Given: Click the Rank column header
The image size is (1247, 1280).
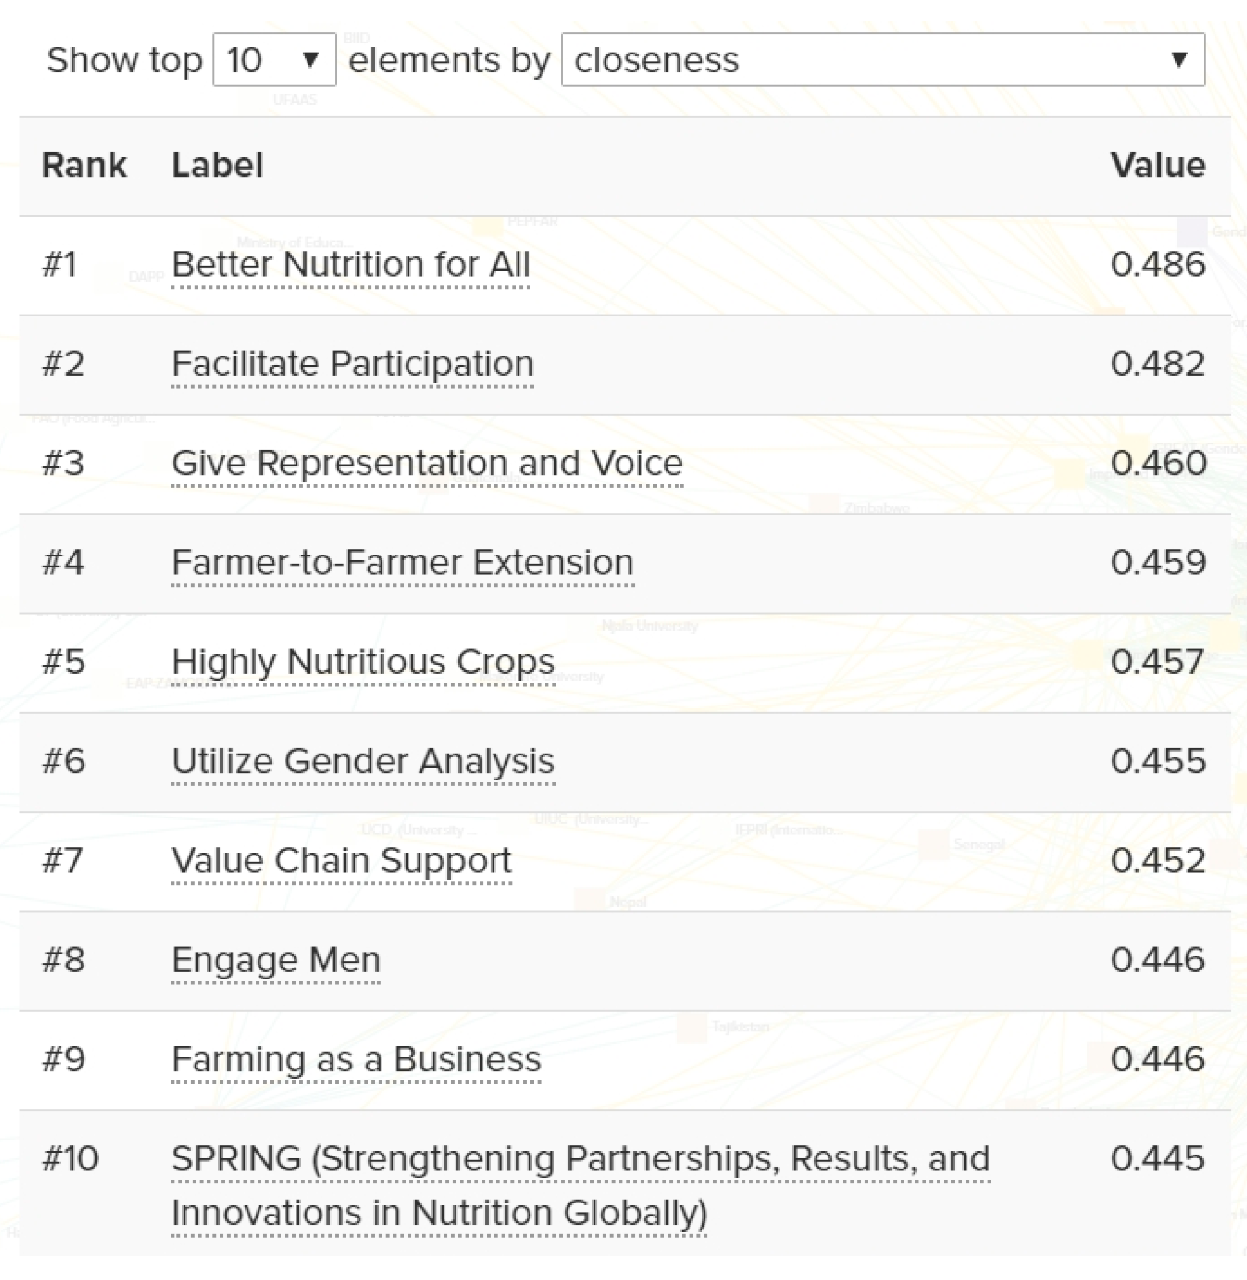Looking at the screenshot, I should tap(84, 165).
